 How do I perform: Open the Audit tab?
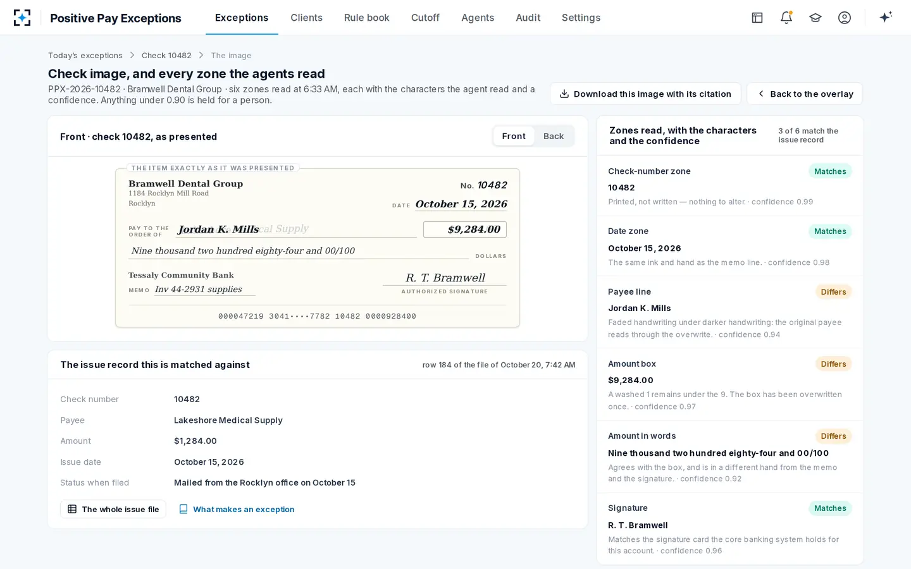[x=528, y=18]
